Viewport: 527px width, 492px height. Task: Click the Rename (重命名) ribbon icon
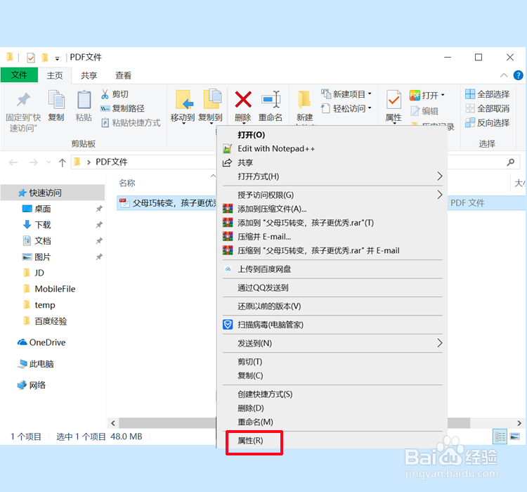tap(271, 100)
